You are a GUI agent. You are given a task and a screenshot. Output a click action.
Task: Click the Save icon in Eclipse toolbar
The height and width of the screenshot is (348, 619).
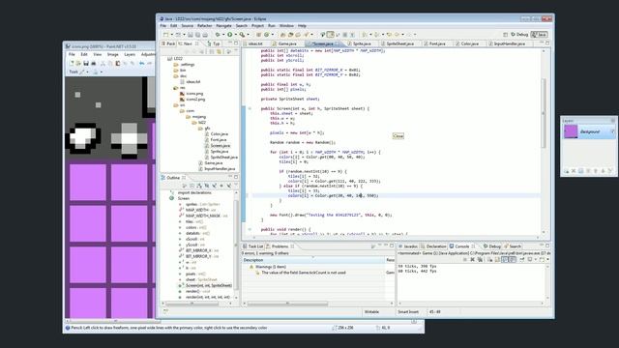tap(191, 35)
